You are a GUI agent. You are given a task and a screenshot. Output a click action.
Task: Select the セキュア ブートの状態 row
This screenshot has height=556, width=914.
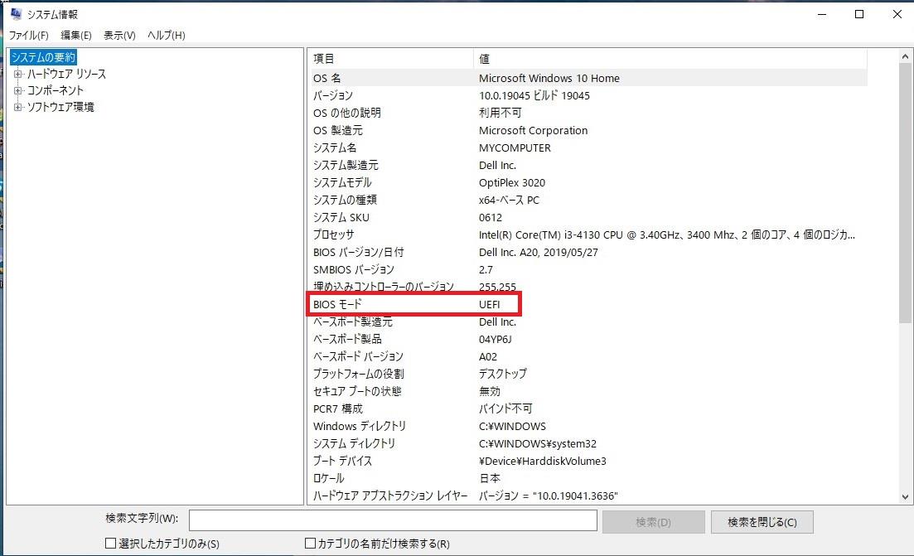[588, 392]
